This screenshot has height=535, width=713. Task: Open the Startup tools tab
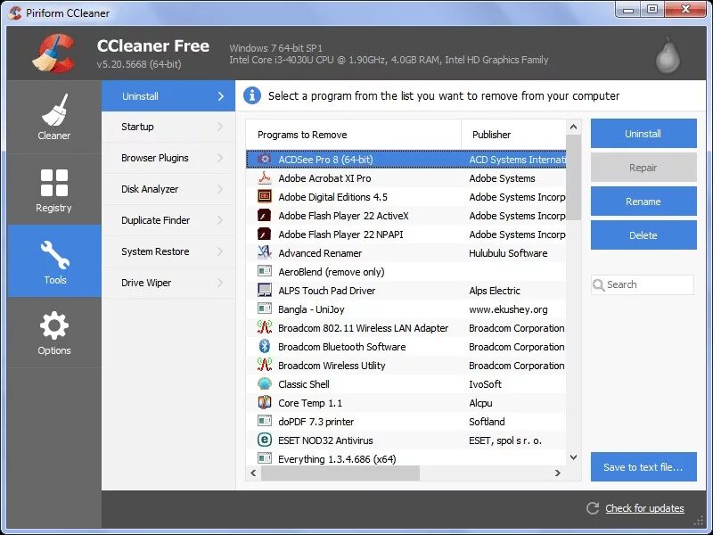tap(168, 127)
